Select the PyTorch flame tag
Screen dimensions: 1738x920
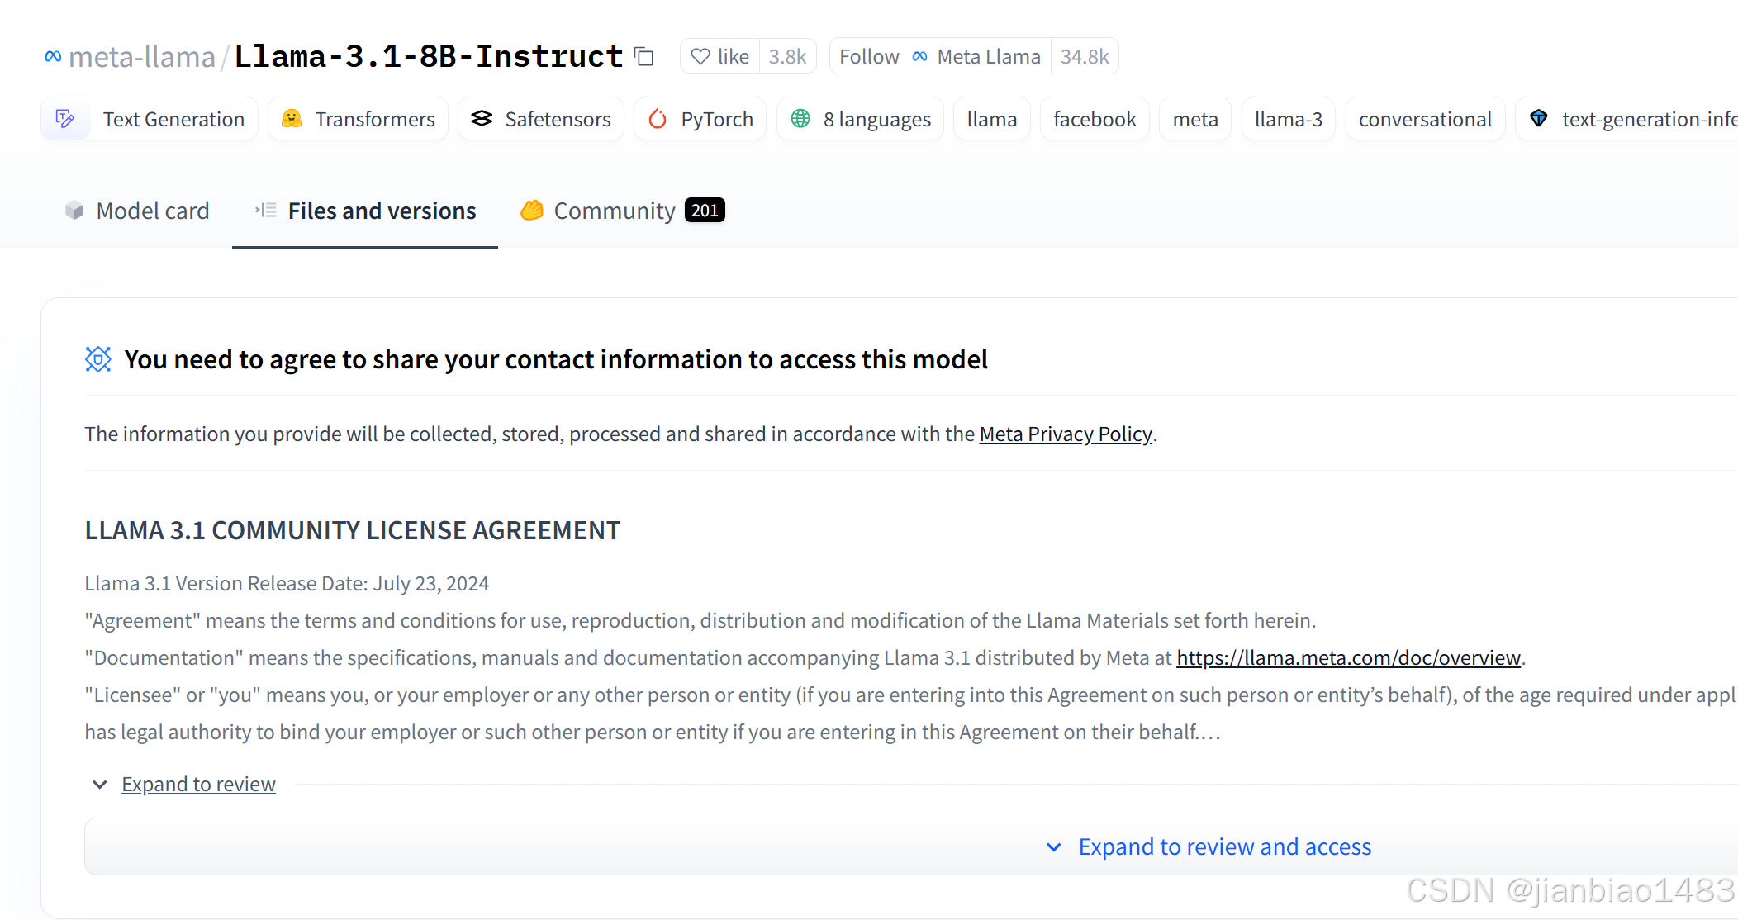click(x=700, y=119)
